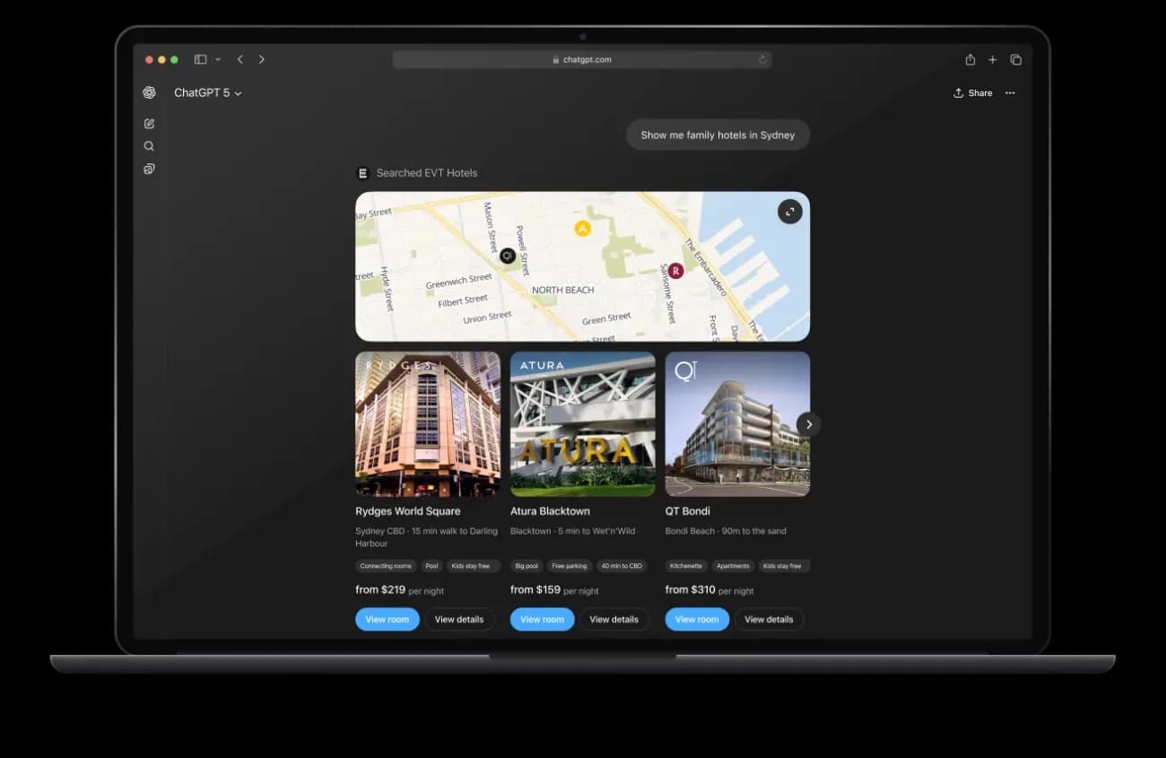Select the maroon R pin on the map

click(675, 270)
